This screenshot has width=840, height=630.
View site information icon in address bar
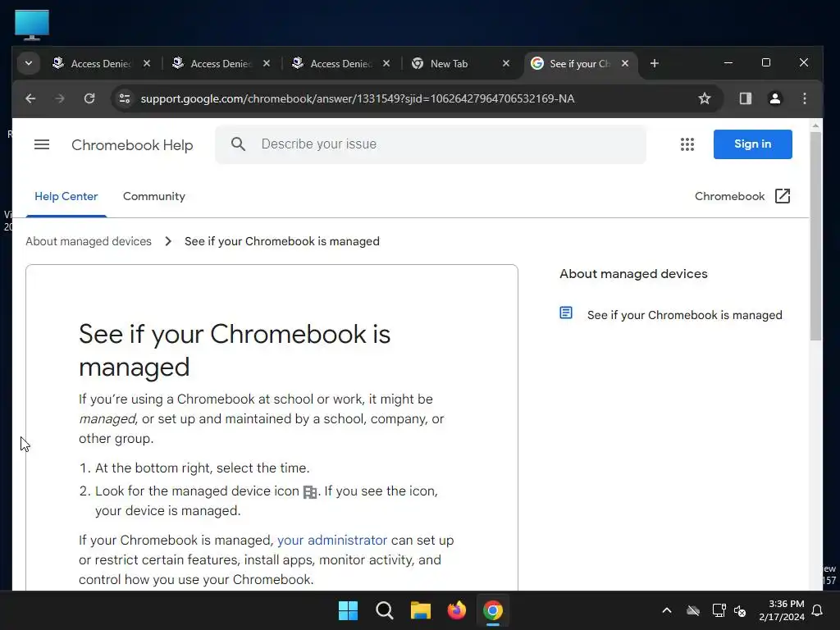coord(125,98)
